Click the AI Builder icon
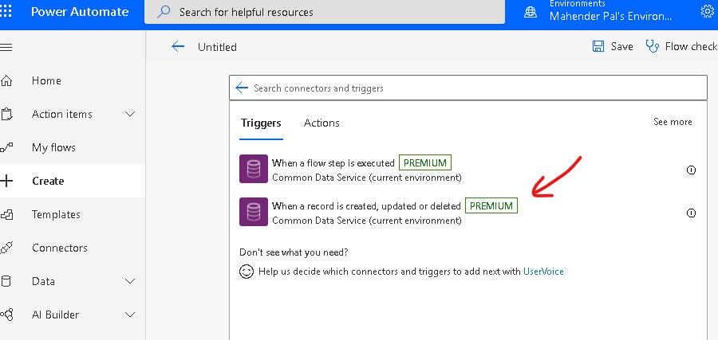718x340 pixels. coord(6,315)
